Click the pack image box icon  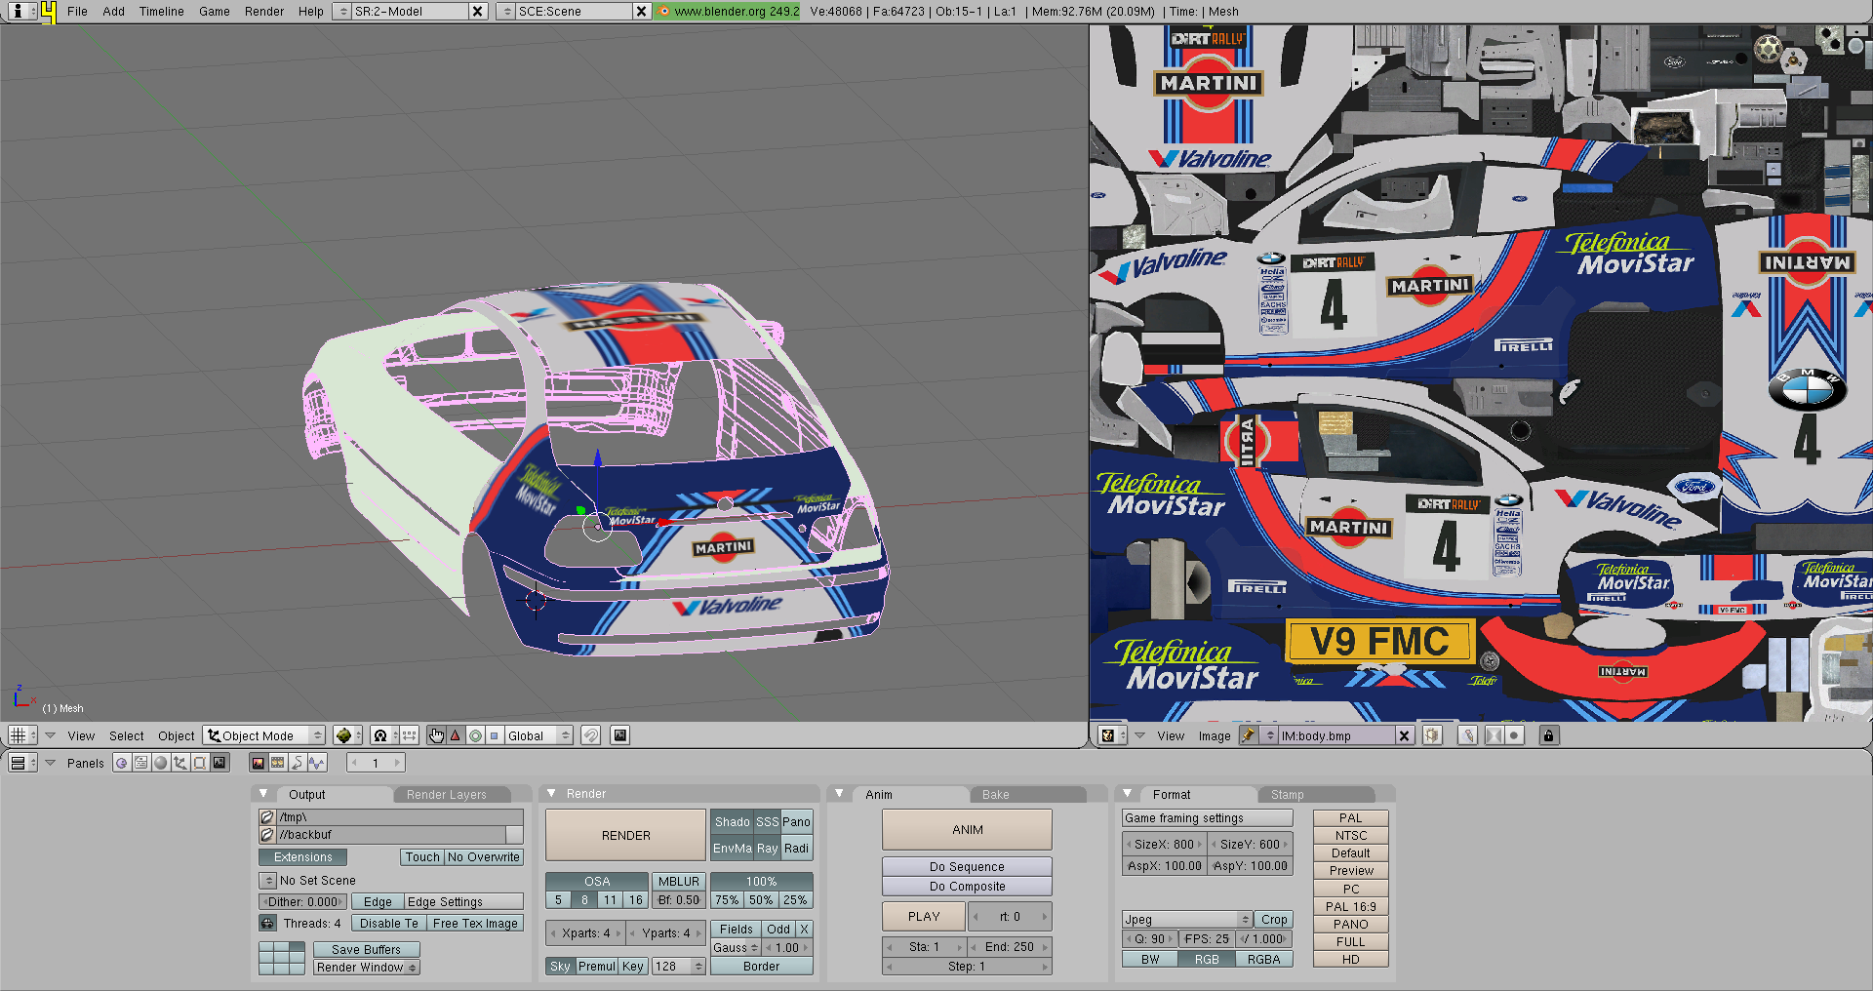(x=1432, y=735)
